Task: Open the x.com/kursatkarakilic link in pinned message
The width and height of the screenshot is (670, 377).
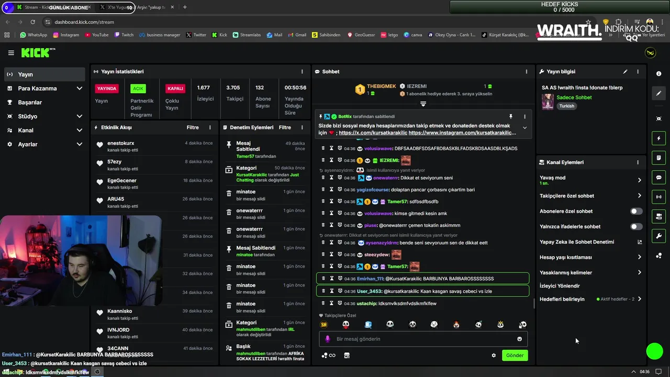Action: point(373,133)
